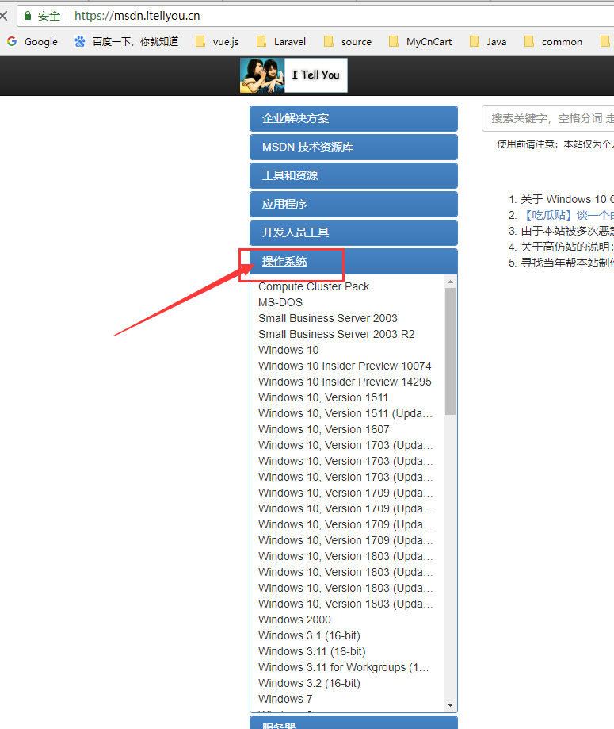Click the OS list scrollbar thumb
Screen dimensions: 614x729
[450, 351]
